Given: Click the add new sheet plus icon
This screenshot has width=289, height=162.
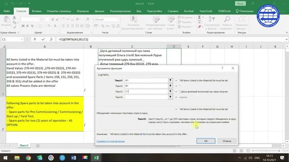Looking at the screenshot, I should click(x=38, y=146).
